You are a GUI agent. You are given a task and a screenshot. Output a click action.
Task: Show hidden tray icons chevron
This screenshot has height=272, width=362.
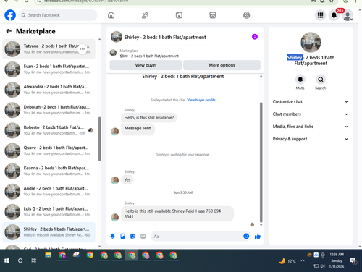[x=303, y=260]
